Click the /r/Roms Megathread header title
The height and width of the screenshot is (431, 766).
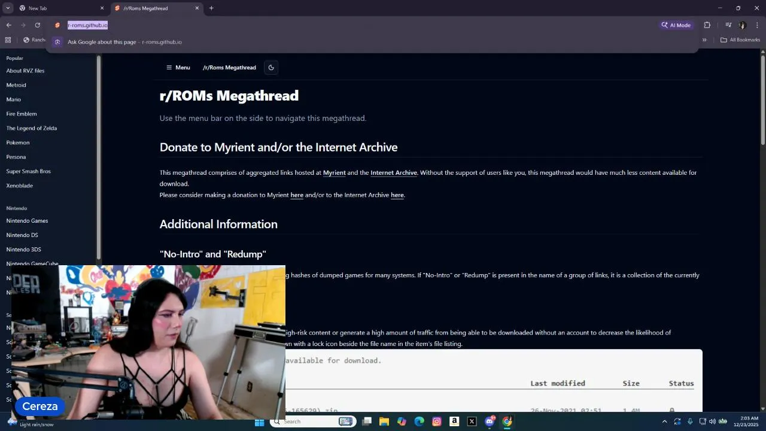229,68
